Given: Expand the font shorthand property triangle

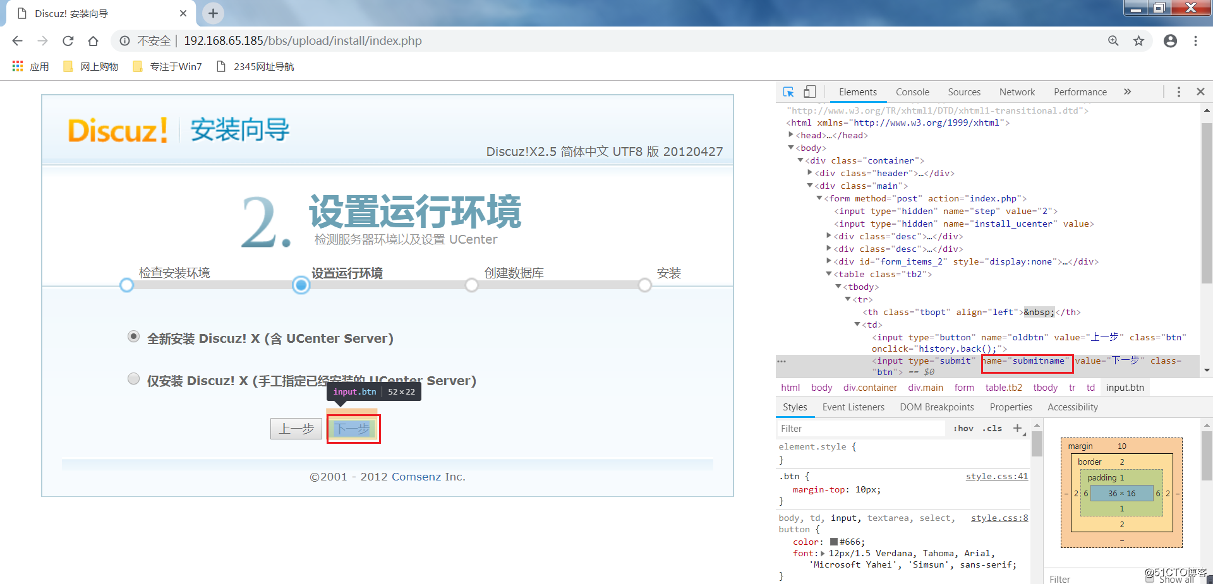Looking at the screenshot, I should pos(823,553).
